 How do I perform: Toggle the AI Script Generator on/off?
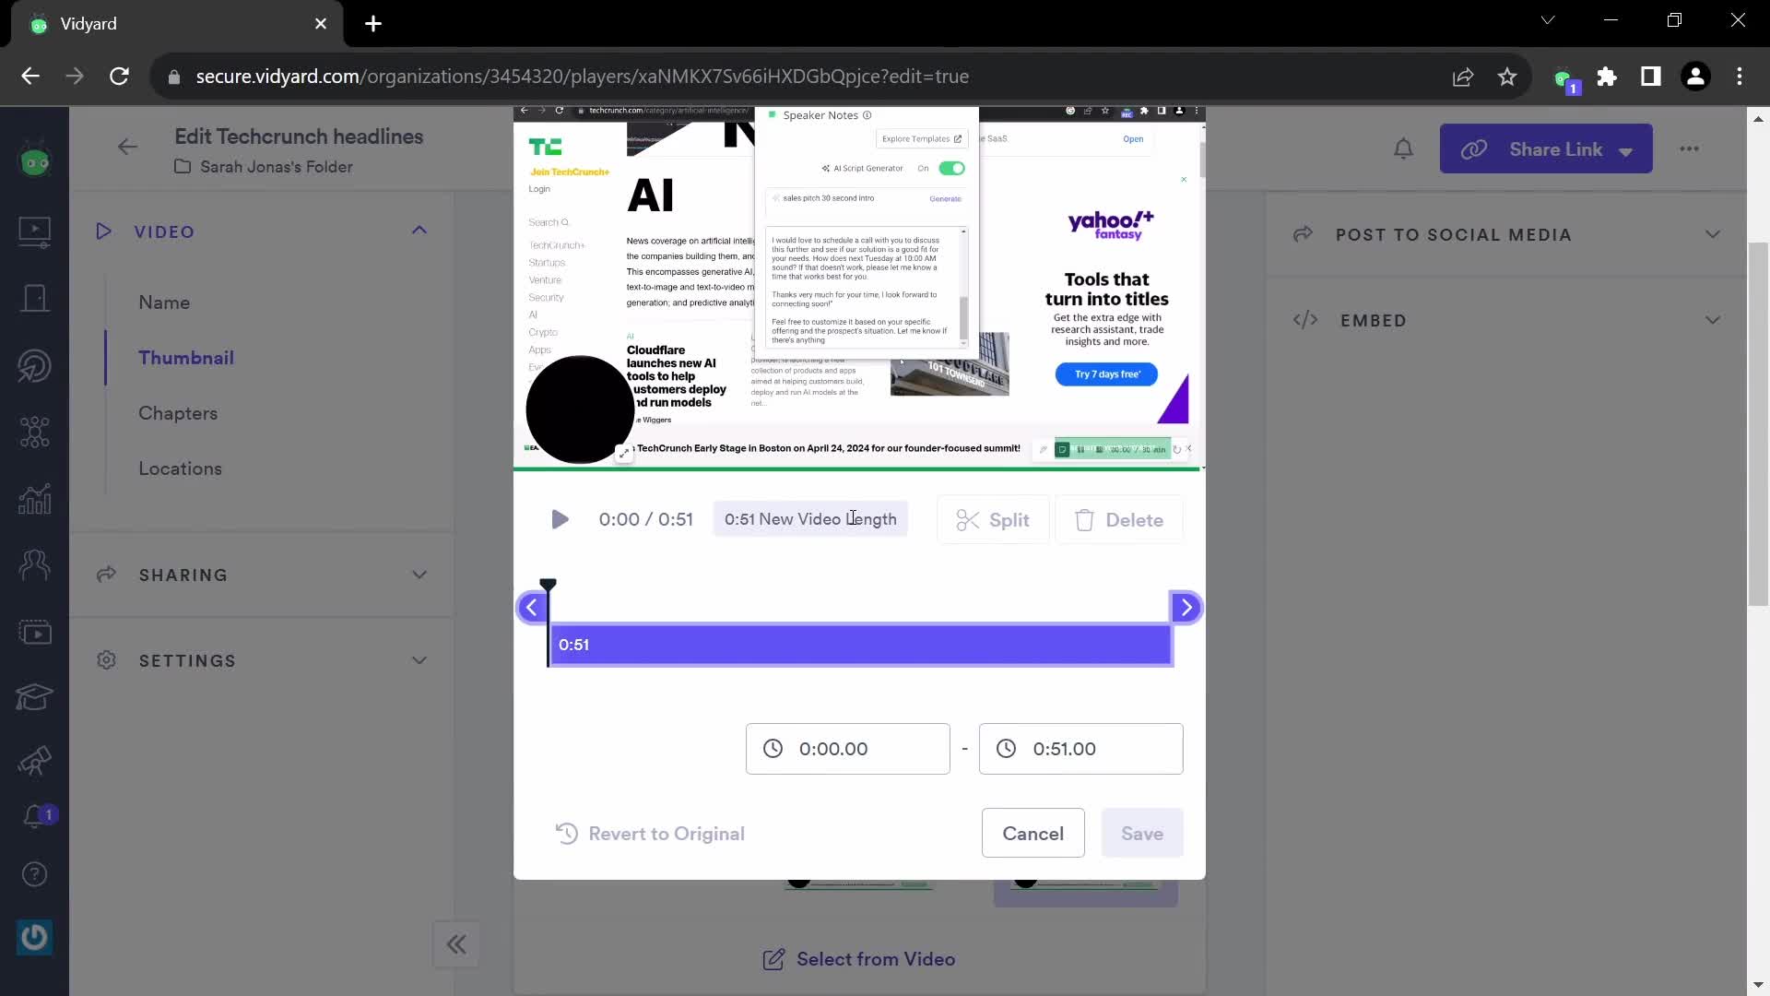(x=952, y=168)
